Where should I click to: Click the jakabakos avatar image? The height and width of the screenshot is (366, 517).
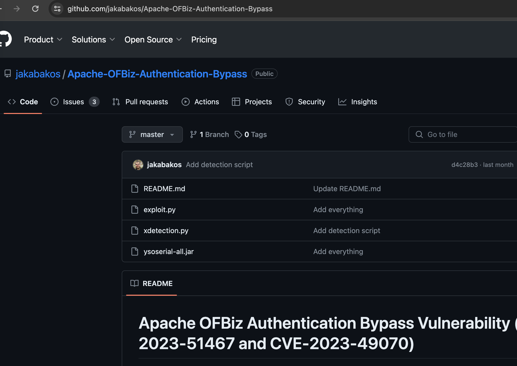coord(138,165)
